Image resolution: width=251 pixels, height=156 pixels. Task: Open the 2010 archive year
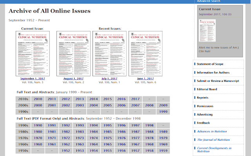pos(38,99)
